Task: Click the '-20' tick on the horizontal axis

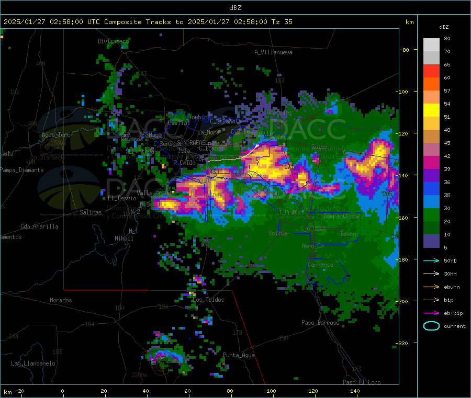Action: pos(19,391)
